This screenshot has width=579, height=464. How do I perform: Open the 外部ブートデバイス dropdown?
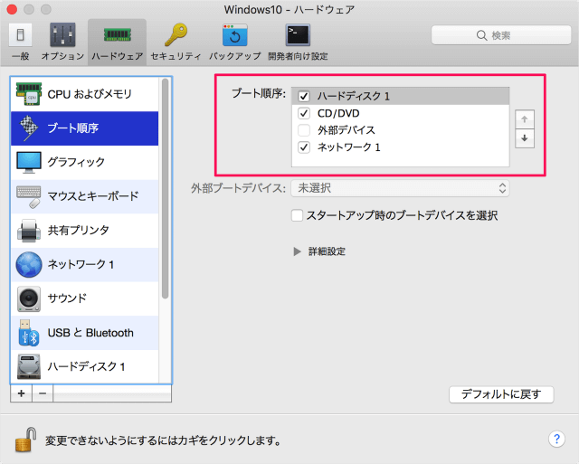click(x=400, y=188)
